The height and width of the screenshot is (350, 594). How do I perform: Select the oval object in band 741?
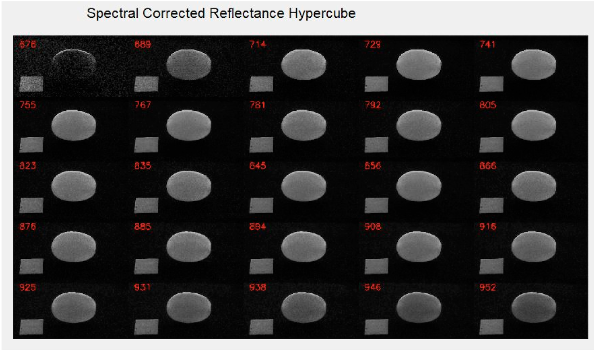click(534, 65)
